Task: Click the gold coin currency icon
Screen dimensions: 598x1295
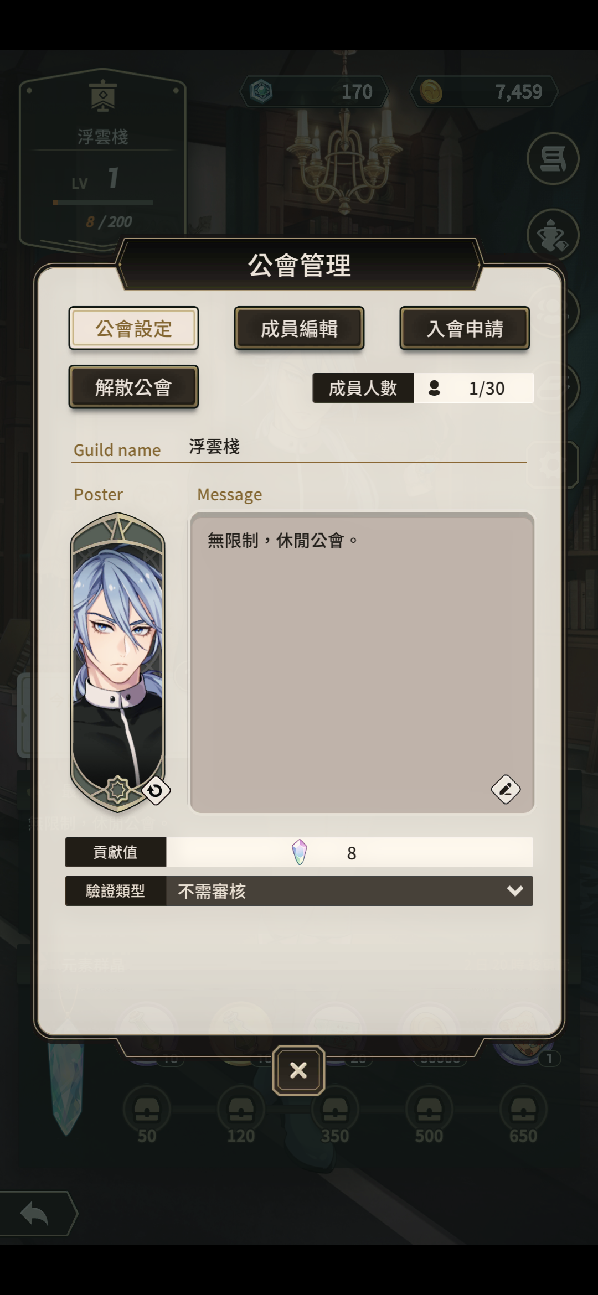Action: tap(431, 91)
